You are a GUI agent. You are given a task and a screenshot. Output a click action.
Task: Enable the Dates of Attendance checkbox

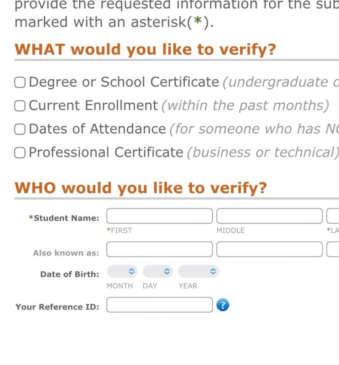point(20,129)
